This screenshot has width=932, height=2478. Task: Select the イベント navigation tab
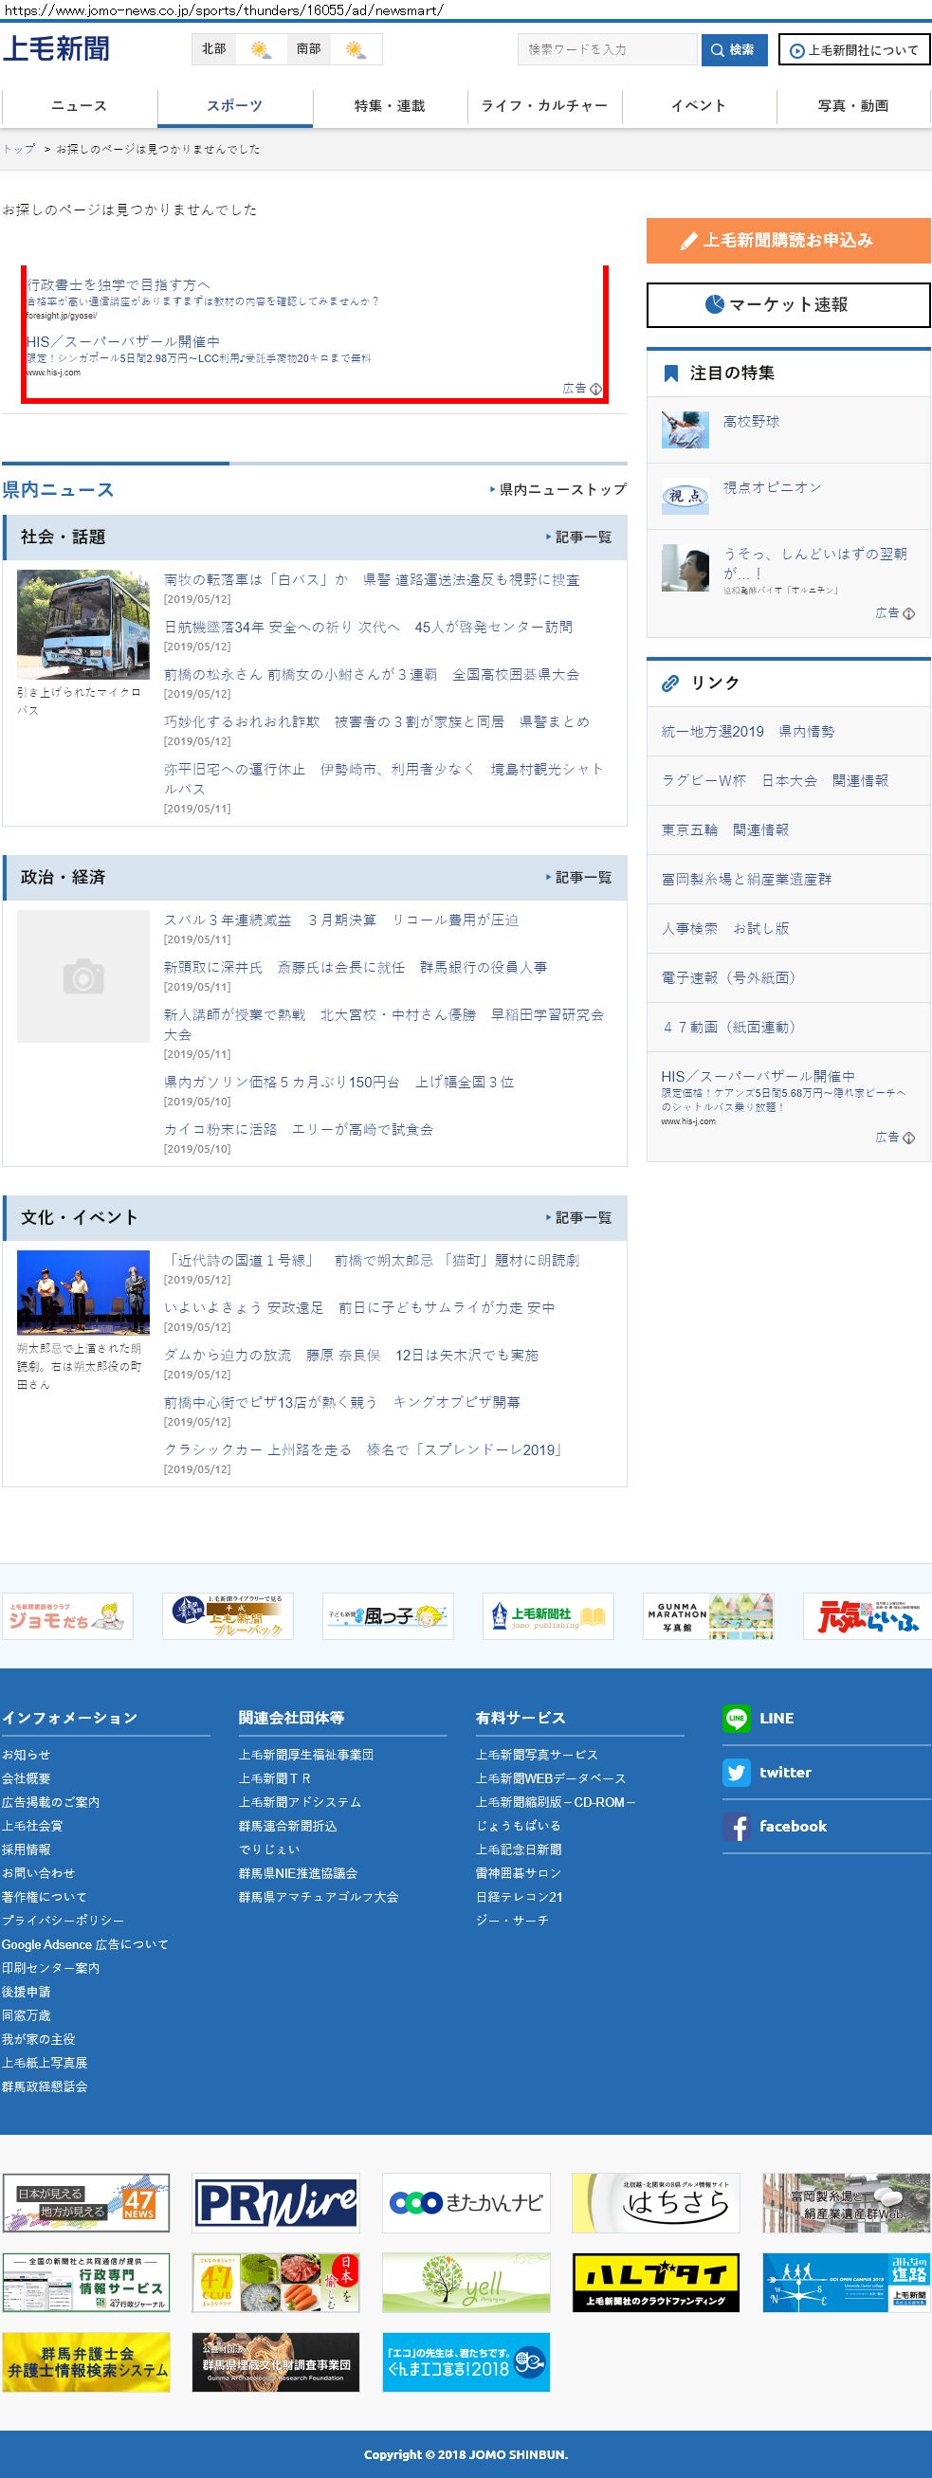[x=698, y=106]
